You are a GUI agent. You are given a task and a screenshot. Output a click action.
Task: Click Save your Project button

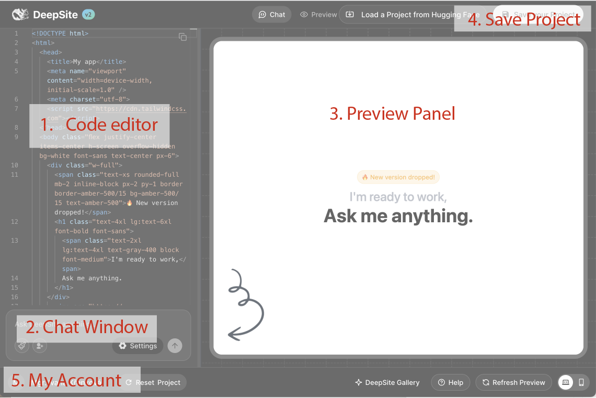(538, 15)
